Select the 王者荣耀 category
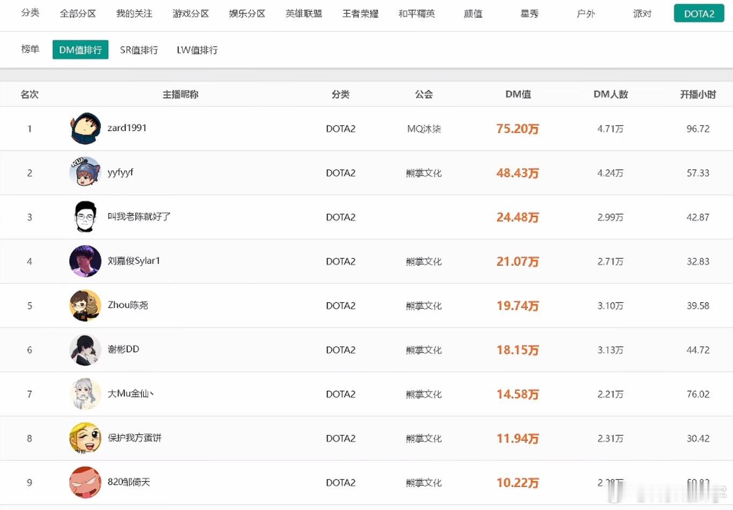Screen dimensions: 733x510 [x=360, y=13]
